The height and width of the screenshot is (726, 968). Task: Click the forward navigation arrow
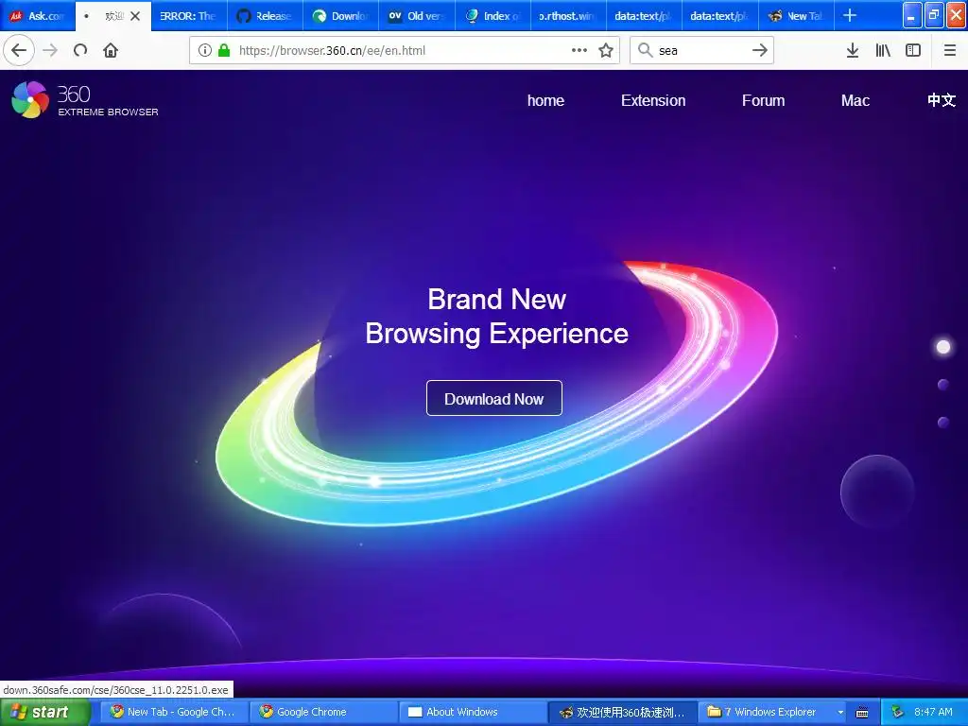[50, 50]
